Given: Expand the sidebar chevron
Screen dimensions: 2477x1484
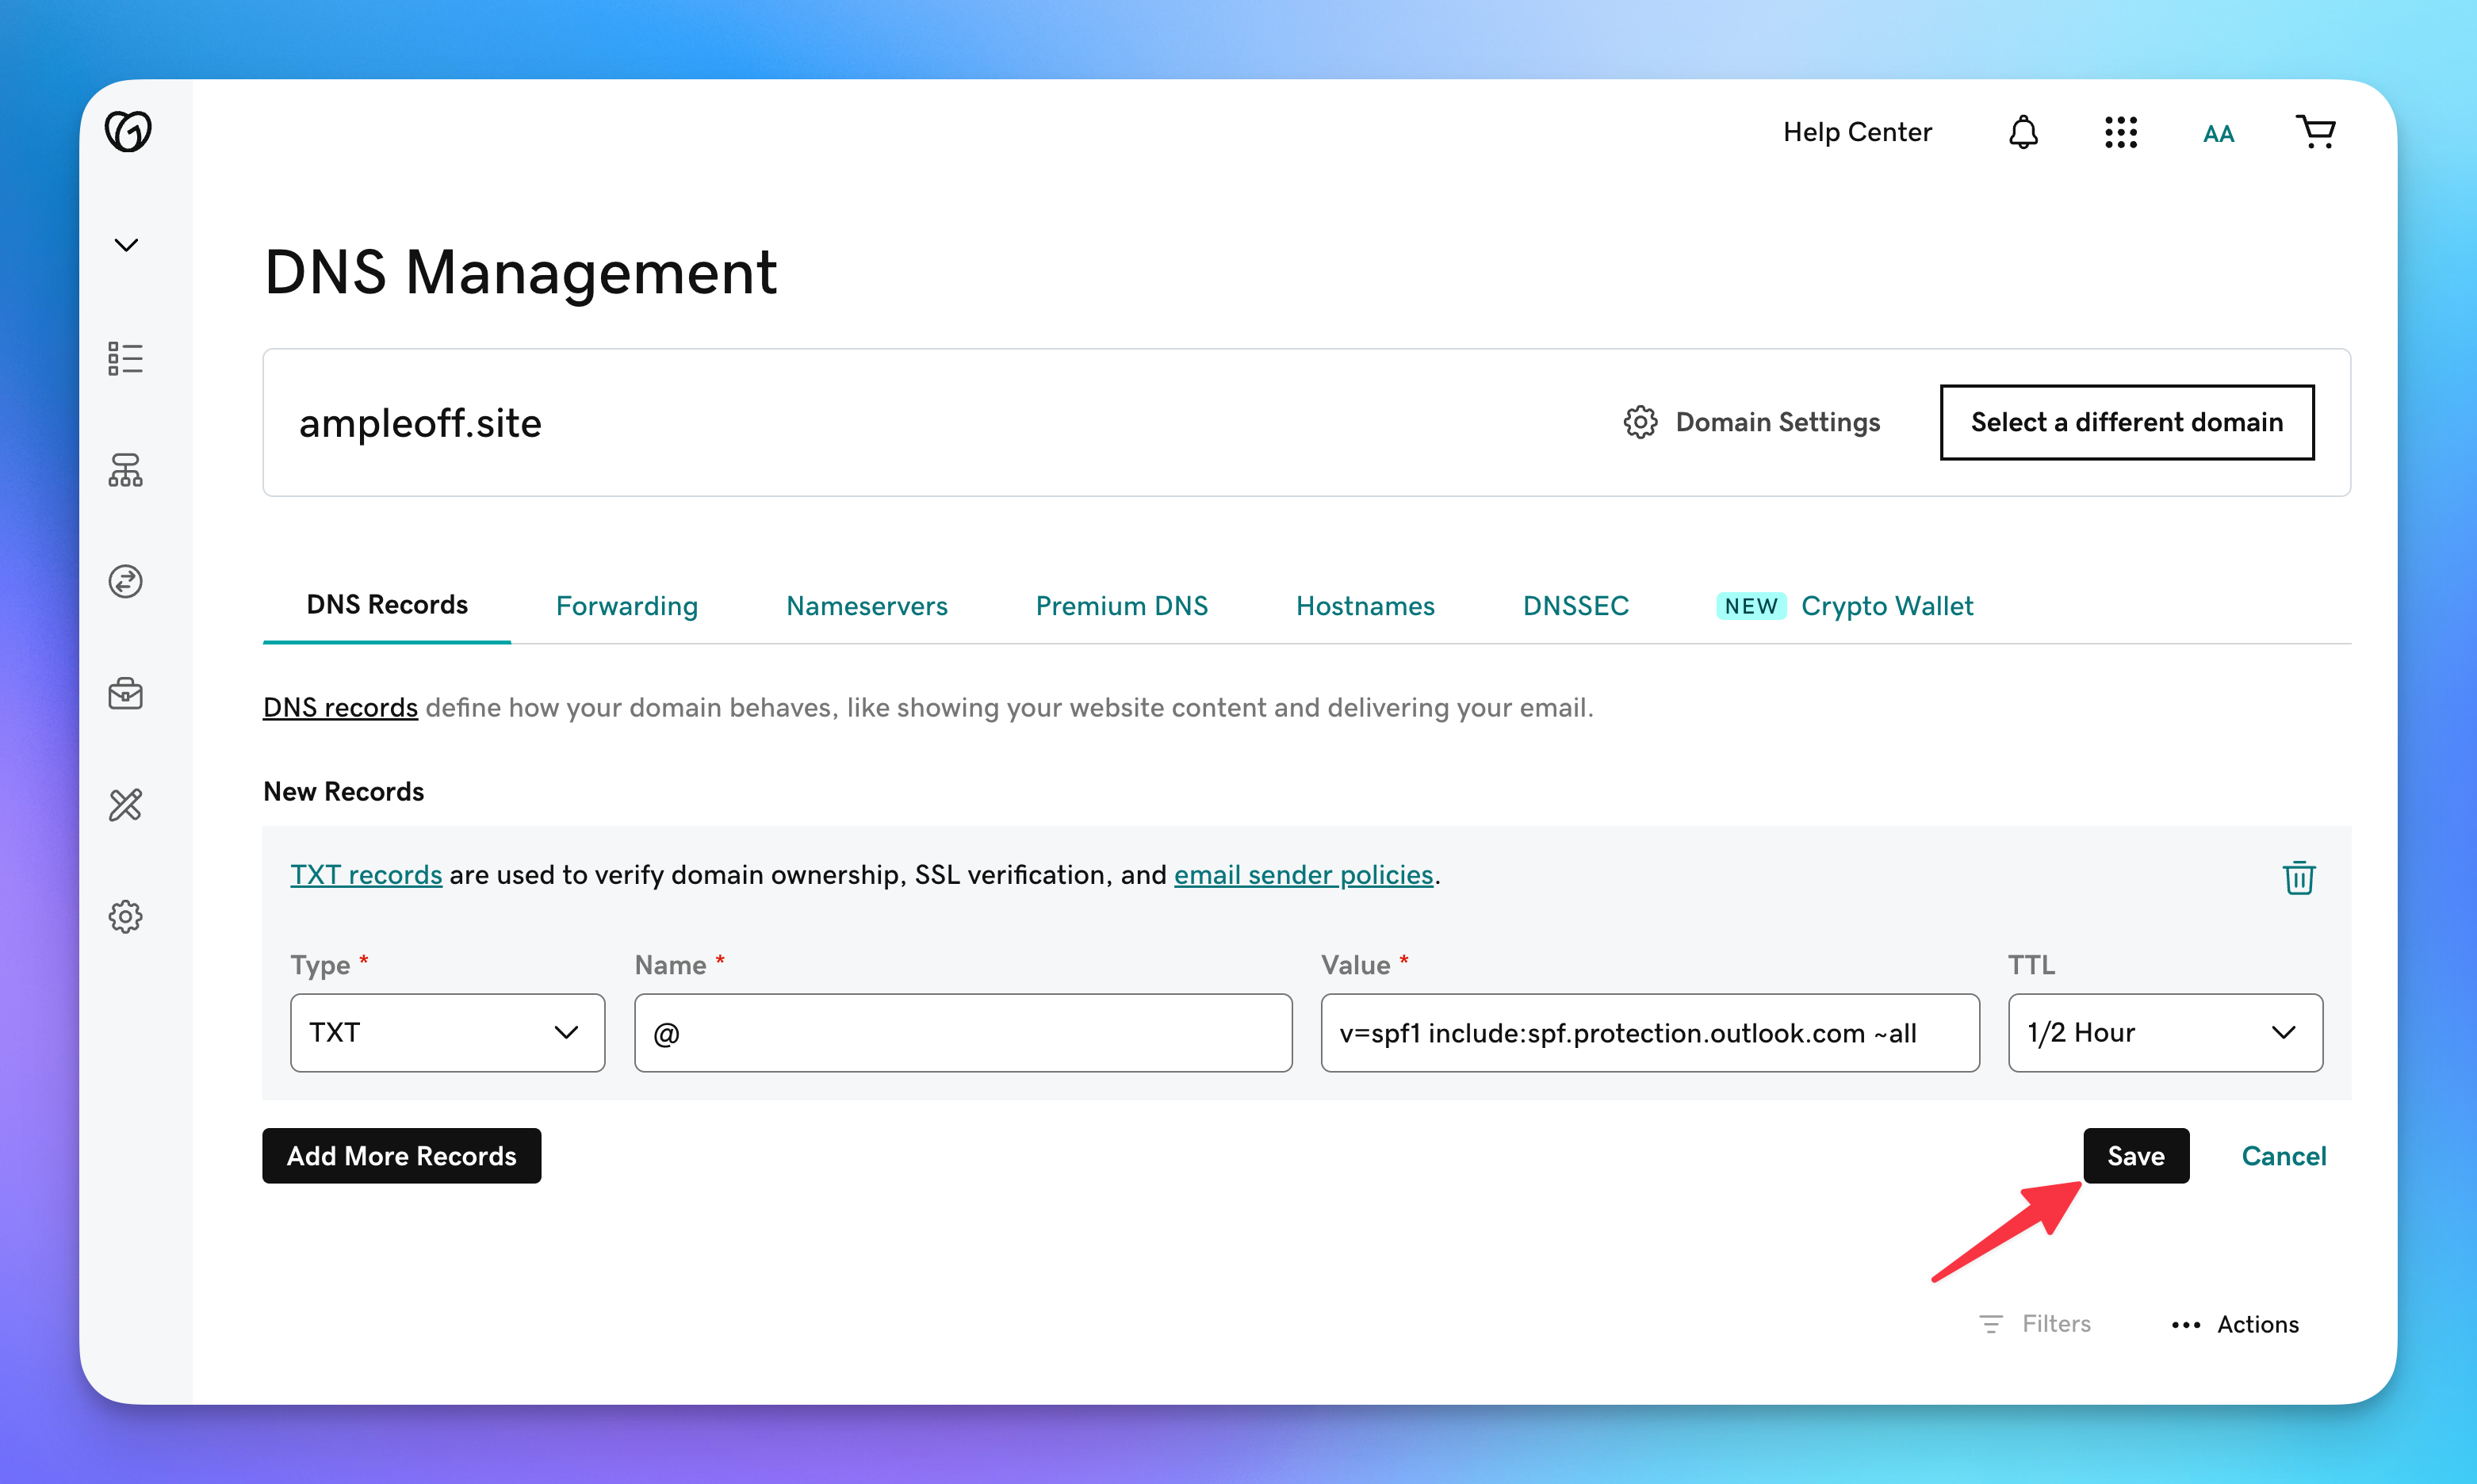Looking at the screenshot, I should tap(126, 245).
